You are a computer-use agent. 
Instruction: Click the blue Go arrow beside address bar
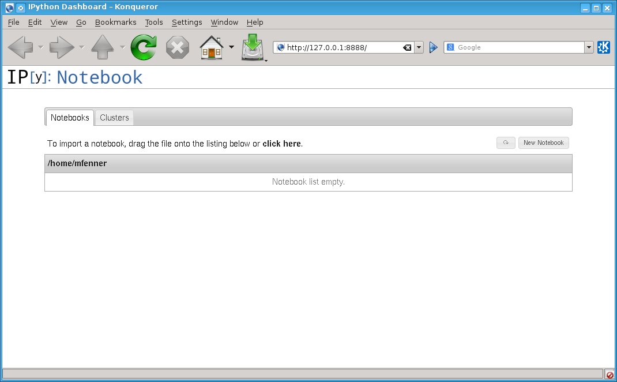pyautogui.click(x=434, y=47)
